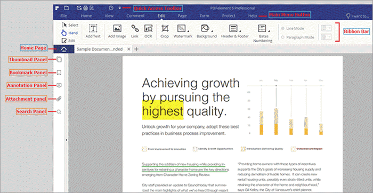This screenshot has width=373, height=193.
Task: Go to the Form tab
Action: pos(204,16)
